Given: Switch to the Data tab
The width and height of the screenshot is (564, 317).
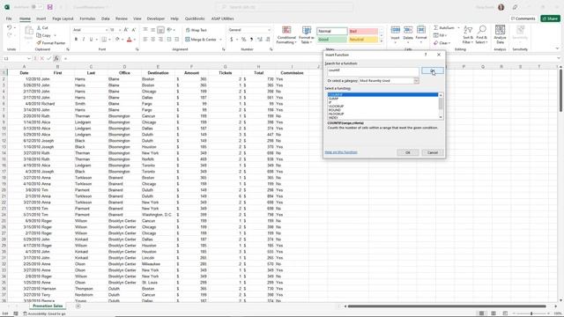Looking at the screenshot, I should point(106,18).
